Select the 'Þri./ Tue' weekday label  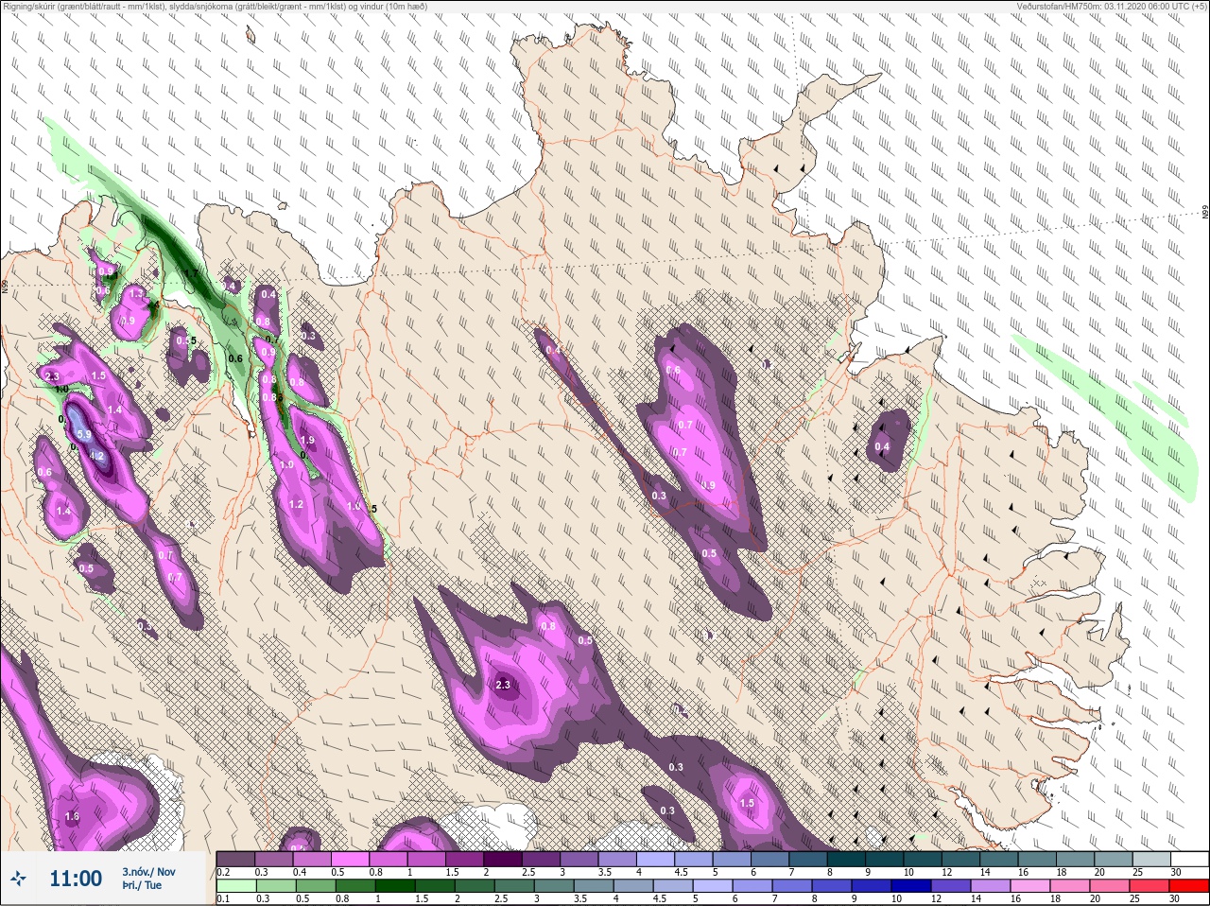pos(141,885)
